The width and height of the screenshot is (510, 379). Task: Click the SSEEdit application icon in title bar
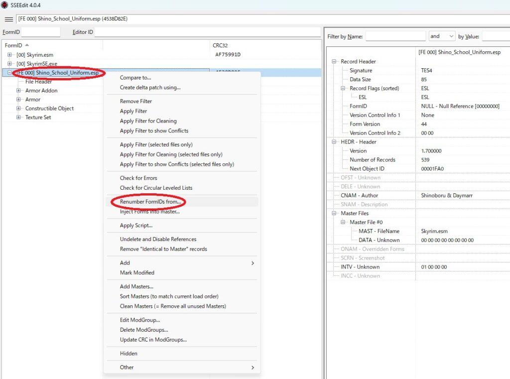pyautogui.click(x=4, y=4)
